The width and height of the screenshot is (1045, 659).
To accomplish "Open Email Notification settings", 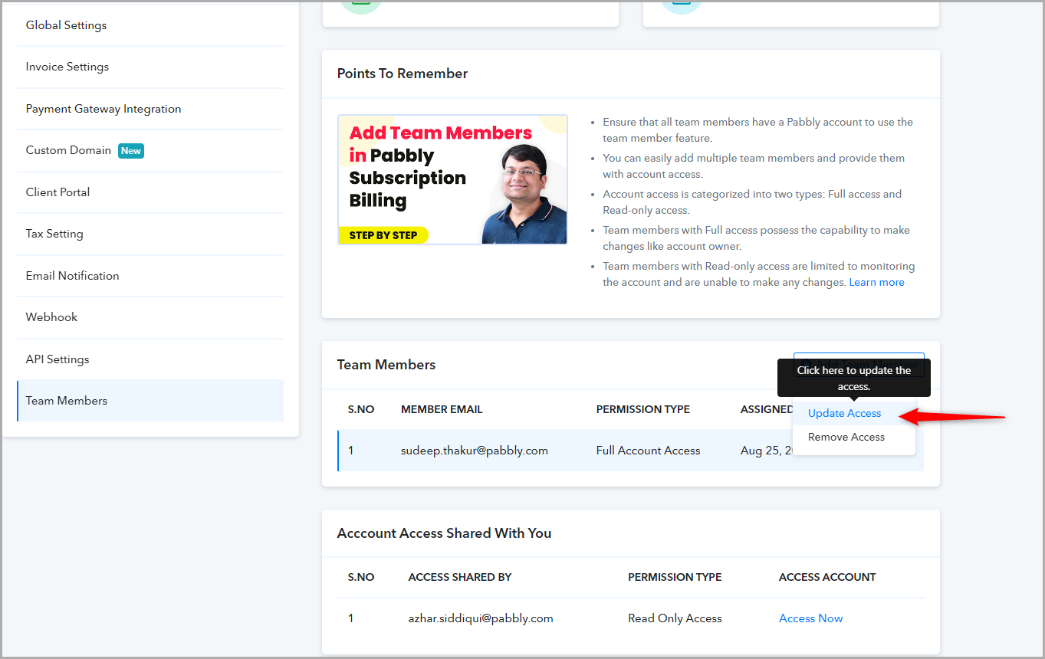I will pos(150,276).
